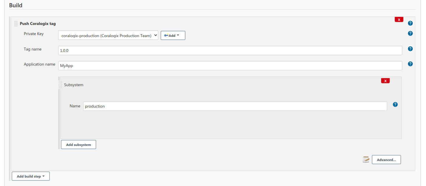This screenshot has height=186, width=426.
Task: Click the notepad icon beside Advanced
Action: (x=366, y=160)
